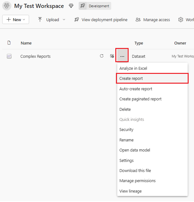Click the file icon in header row
This screenshot has width=194, height=202.
pos(9,43)
